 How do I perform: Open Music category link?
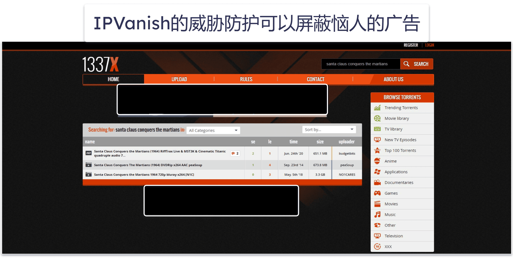[390, 215]
